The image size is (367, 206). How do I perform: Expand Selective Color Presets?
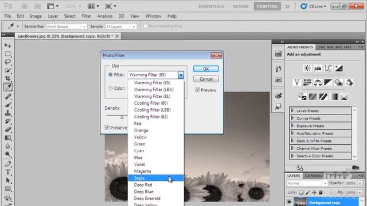click(292, 156)
